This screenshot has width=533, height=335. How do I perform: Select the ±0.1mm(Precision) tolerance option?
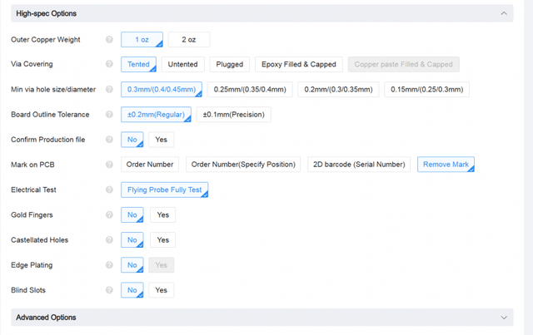point(234,115)
